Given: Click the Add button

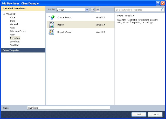Looking at the screenshot, I should (x=139, y=114).
